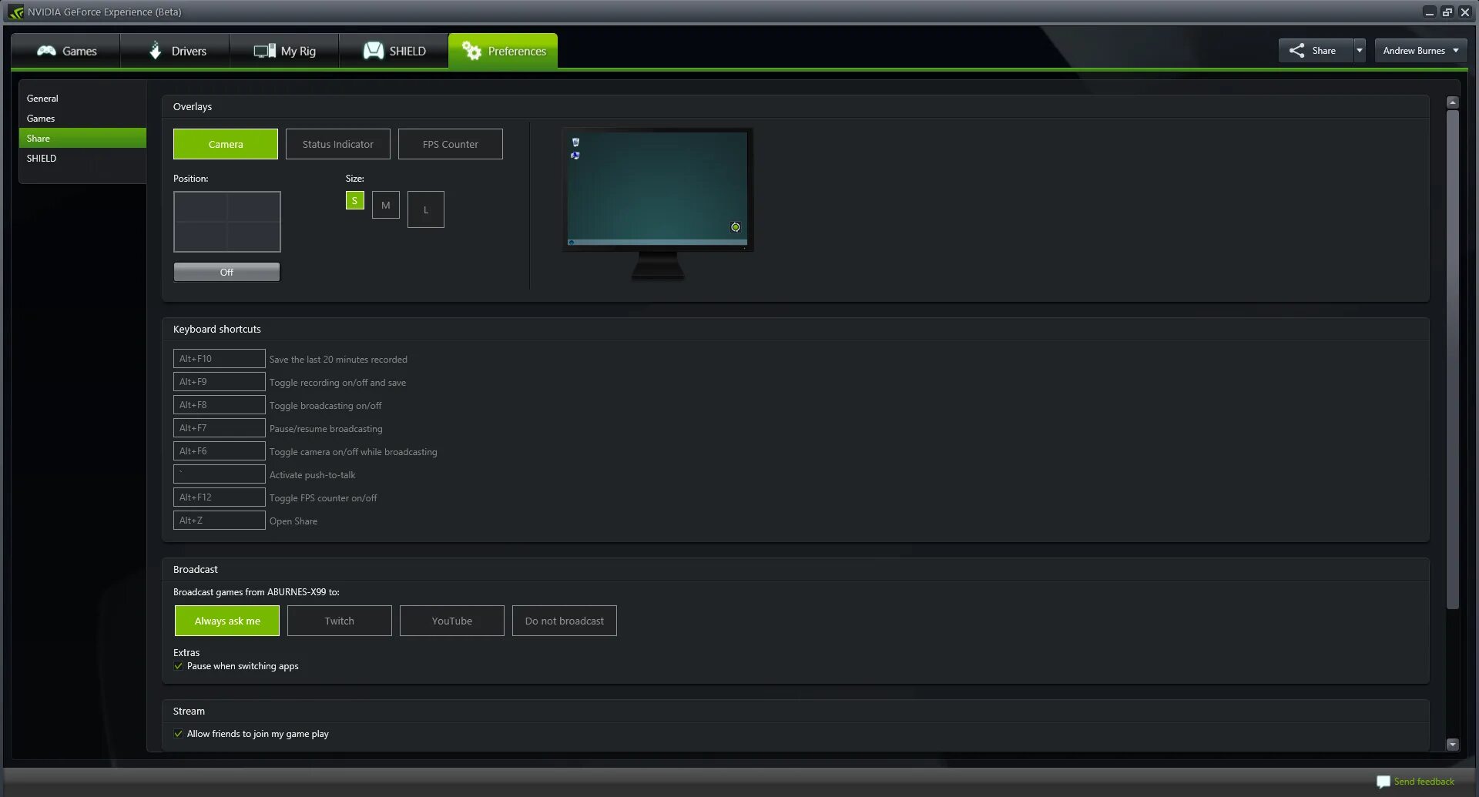1479x797 pixels.
Task: Click the 'Save the last 20 minutes recorded' label
Action: [338, 360]
